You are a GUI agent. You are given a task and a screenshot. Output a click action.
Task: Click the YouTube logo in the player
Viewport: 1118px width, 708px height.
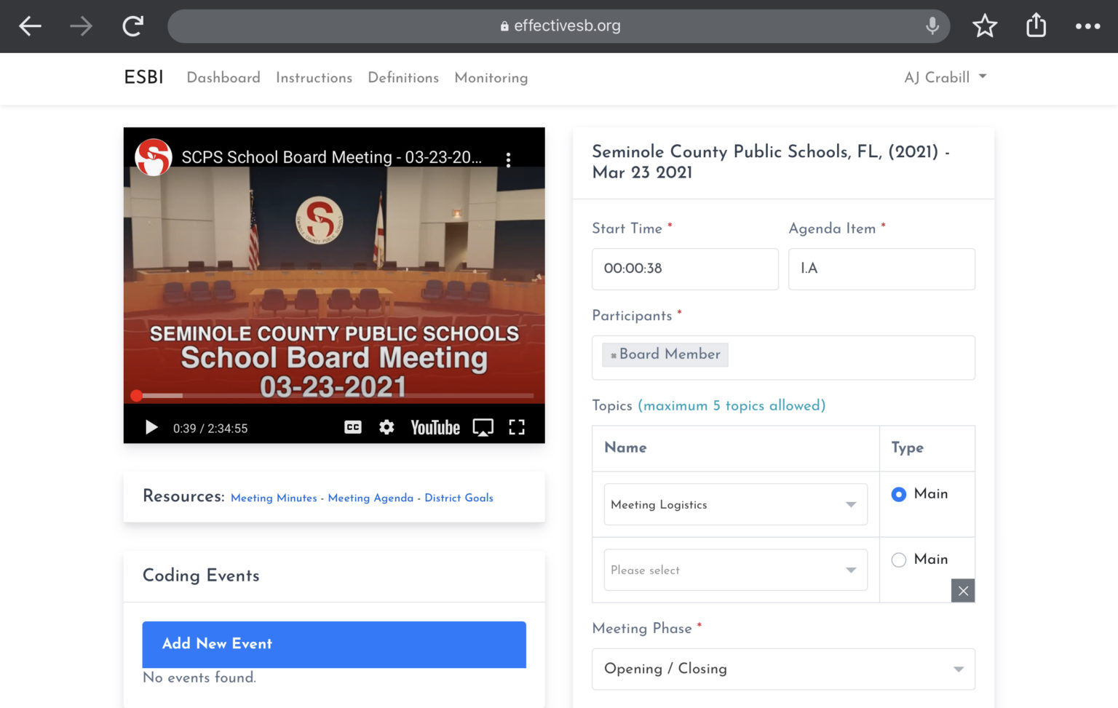point(435,428)
